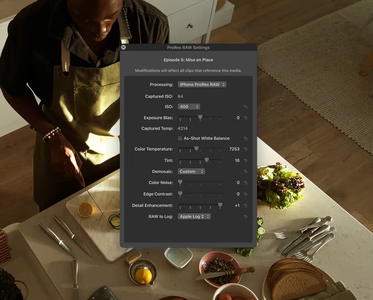The height and width of the screenshot is (300, 373).
Task: Reset the Edge Contrast value
Action: [x=245, y=194]
